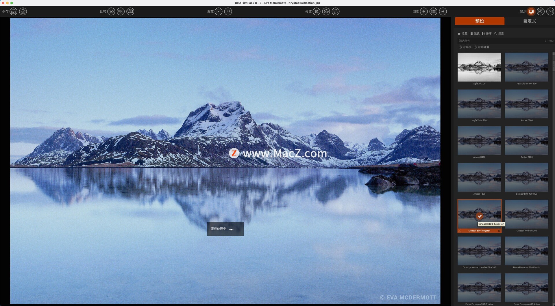This screenshot has height=306, width=555.
Task: Select the crop tool
Action: click(x=317, y=12)
